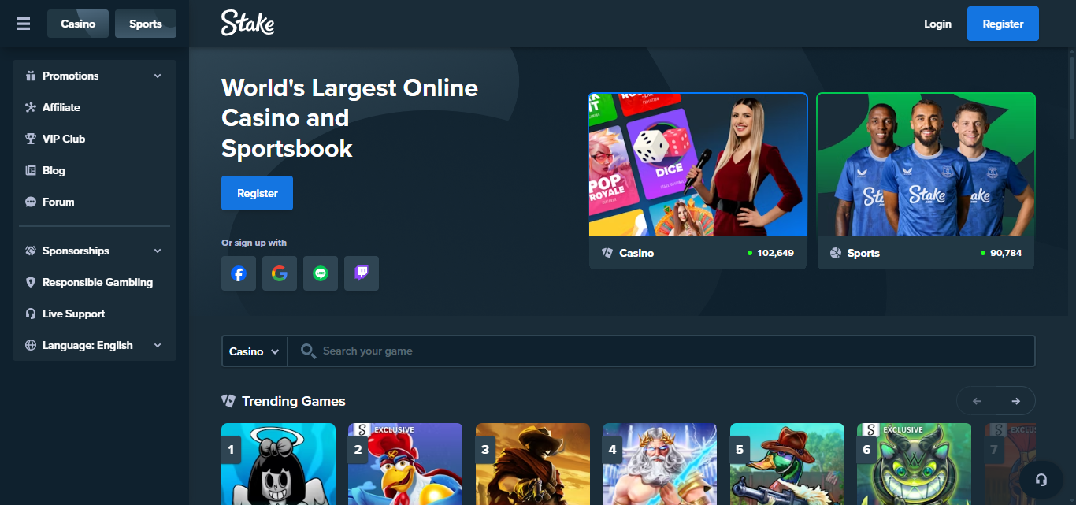Sign up with Facebook icon

point(239,273)
